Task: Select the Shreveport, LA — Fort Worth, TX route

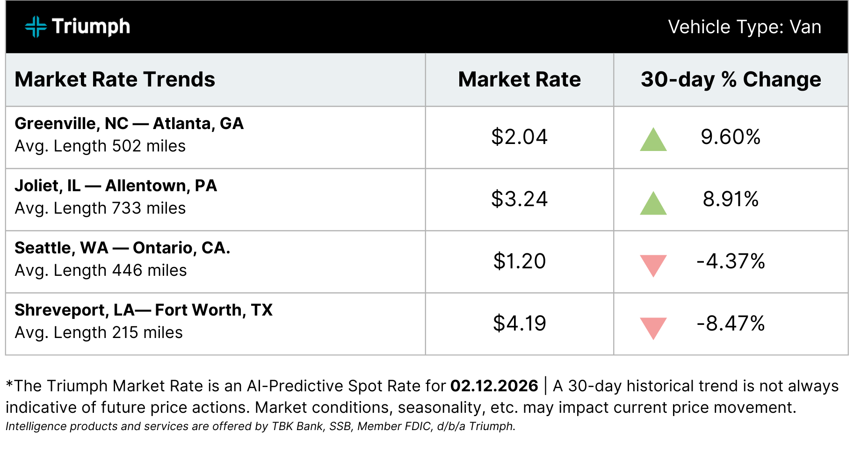Action: click(x=144, y=310)
